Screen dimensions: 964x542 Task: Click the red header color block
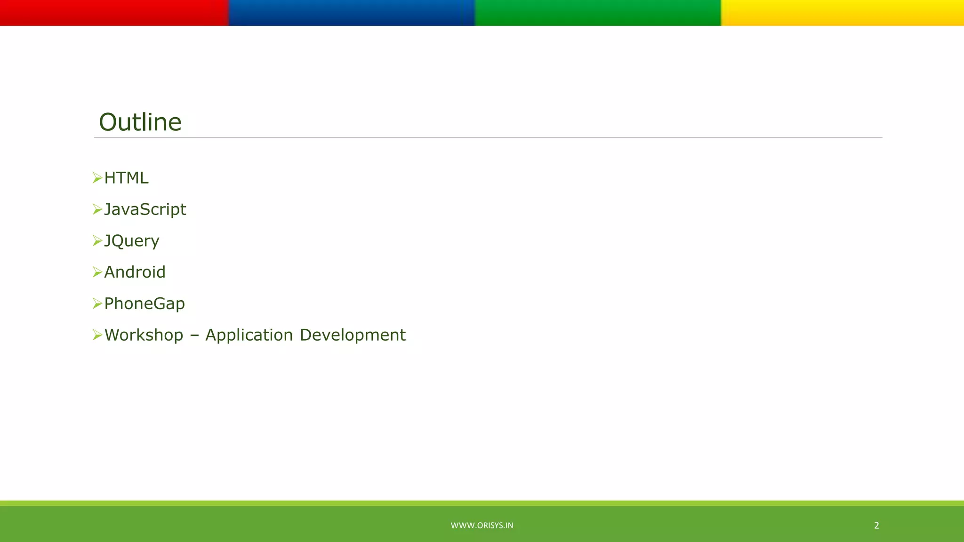(x=114, y=13)
